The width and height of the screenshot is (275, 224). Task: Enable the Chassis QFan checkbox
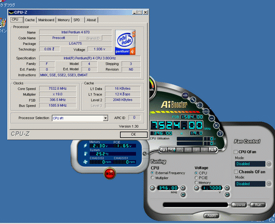(236, 171)
